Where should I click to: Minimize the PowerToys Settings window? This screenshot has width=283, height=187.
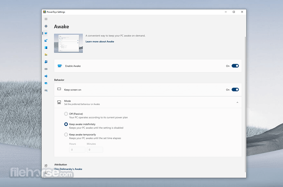[x=226, y=12]
